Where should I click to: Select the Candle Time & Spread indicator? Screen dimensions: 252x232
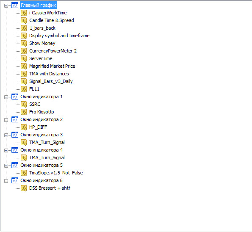52,20
